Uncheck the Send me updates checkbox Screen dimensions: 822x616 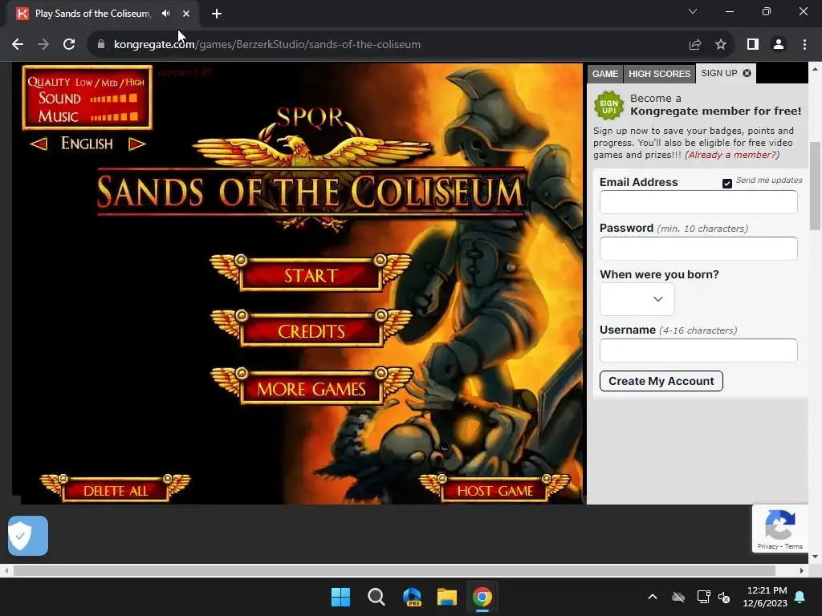(x=727, y=184)
